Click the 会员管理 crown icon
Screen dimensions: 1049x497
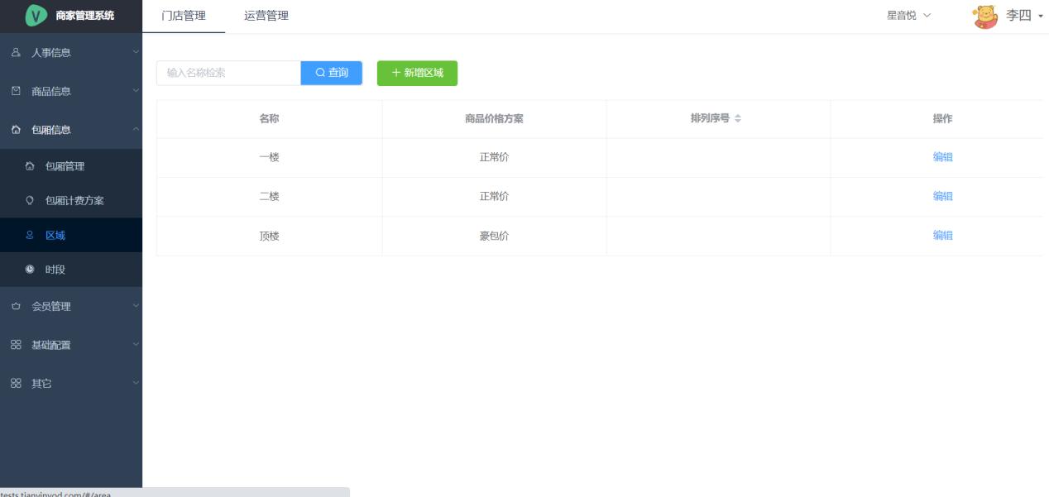tap(16, 307)
